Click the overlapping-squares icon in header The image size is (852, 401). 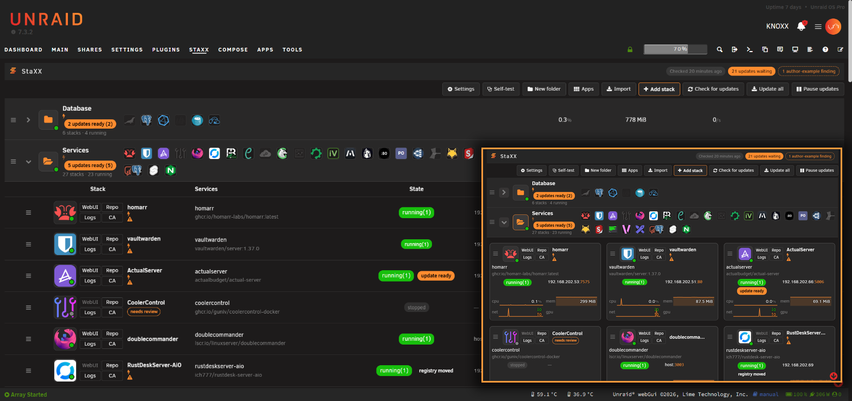point(765,49)
